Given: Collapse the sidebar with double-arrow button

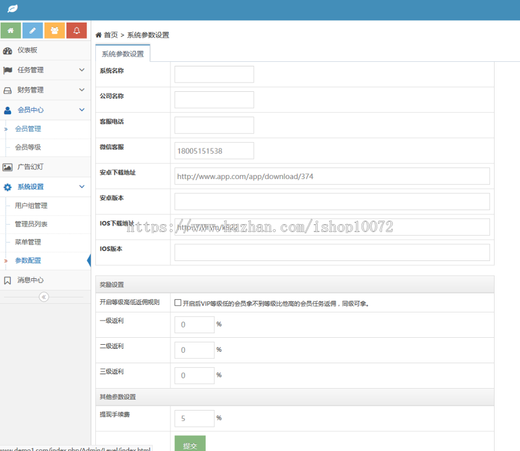Looking at the screenshot, I should 44,297.
